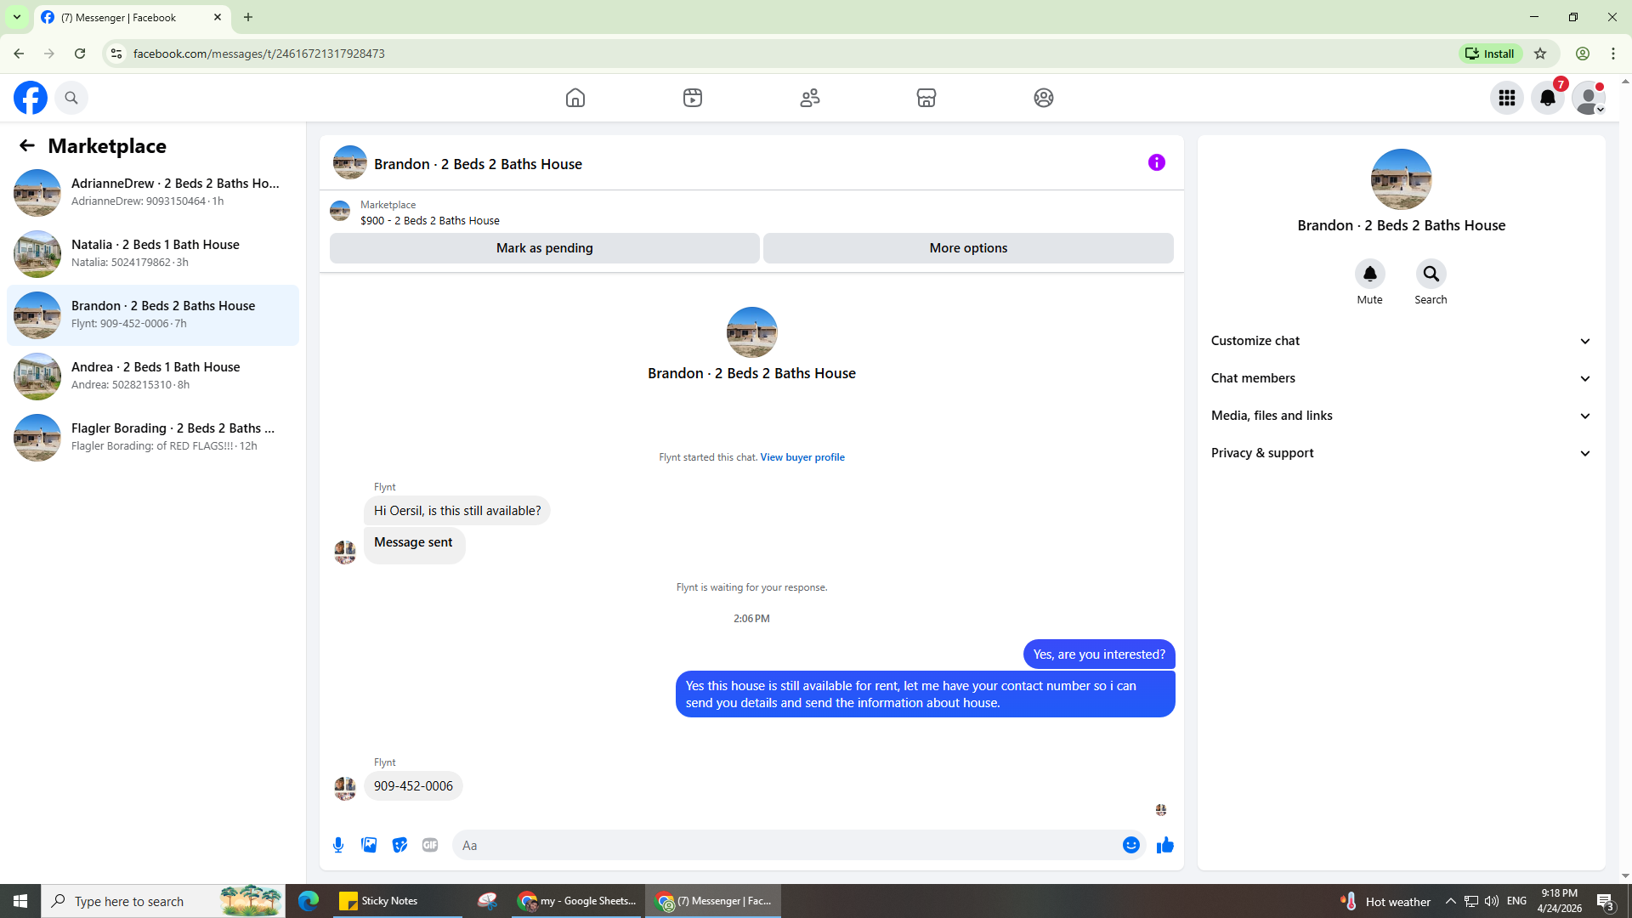Viewport: 1632px width, 918px height.
Task: Search in conversation magnifier icon
Action: pyautogui.click(x=1431, y=274)
